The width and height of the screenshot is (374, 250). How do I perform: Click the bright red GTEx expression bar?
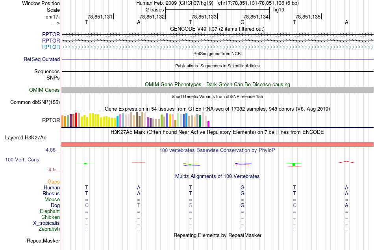[x=76, y=120]
